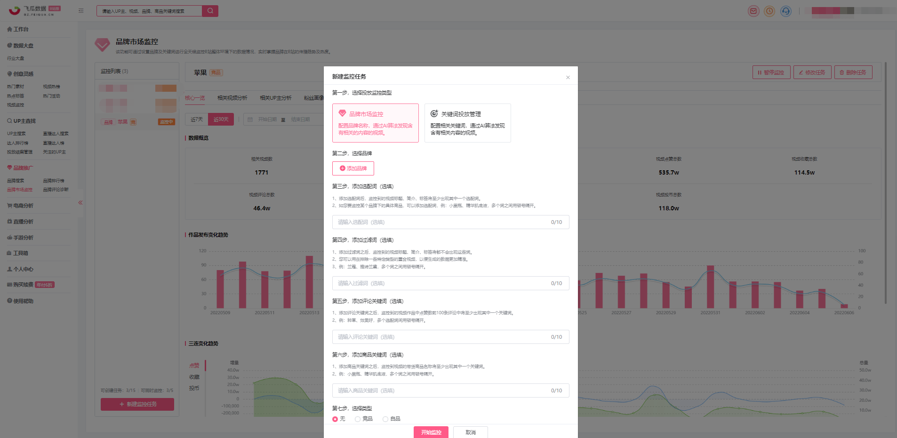Open 使用帮助 in the sidebar

point(20,301)
